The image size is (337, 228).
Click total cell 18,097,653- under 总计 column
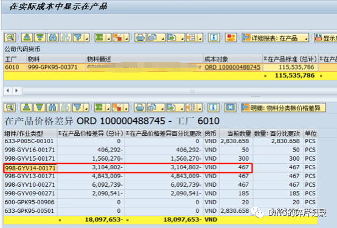[91, 220]
